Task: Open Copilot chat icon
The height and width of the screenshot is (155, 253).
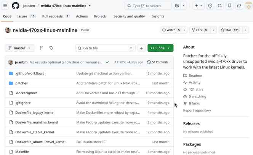Action: pos(177,6)
